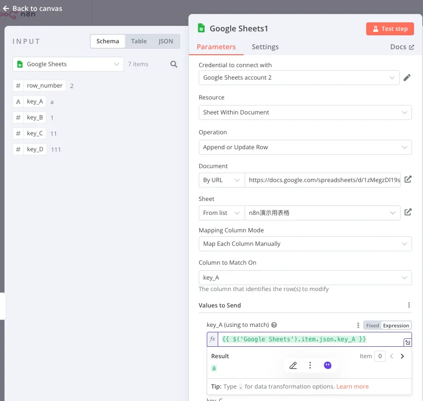Open the Document URL external link icon
Screen dimensions: 423x401
pyautogui.click(x=408, y=180)
